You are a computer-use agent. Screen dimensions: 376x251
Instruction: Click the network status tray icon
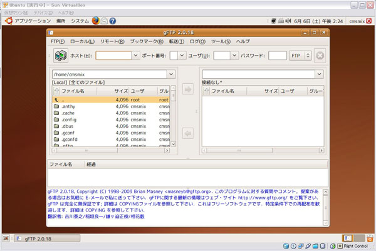coord(274,21)
